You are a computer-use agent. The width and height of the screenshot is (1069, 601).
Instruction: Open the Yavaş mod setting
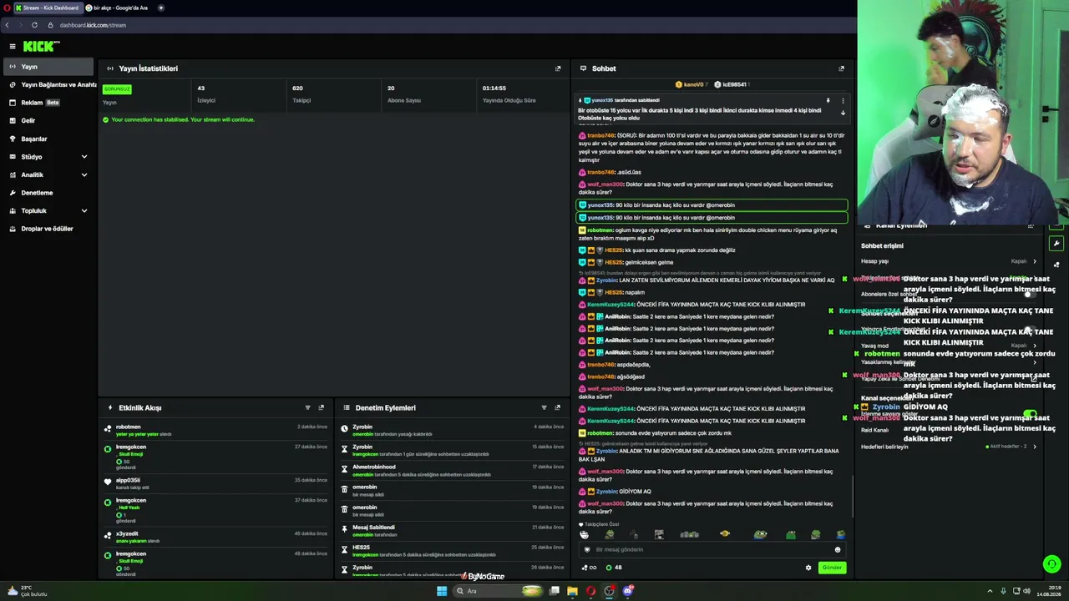click(949, 346)
